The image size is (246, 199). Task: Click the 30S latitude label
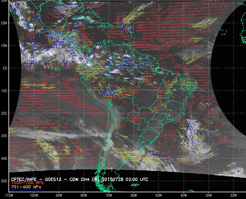(x=4, y=136)
